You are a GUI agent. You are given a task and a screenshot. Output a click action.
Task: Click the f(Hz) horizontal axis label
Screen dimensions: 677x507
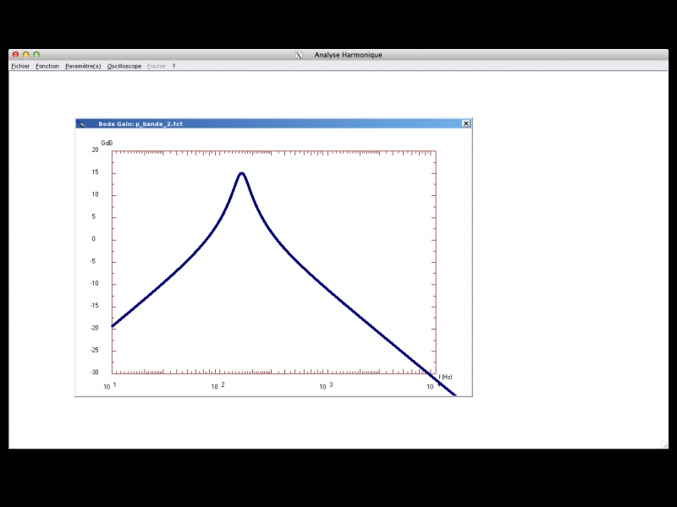[x=445, y=376]
